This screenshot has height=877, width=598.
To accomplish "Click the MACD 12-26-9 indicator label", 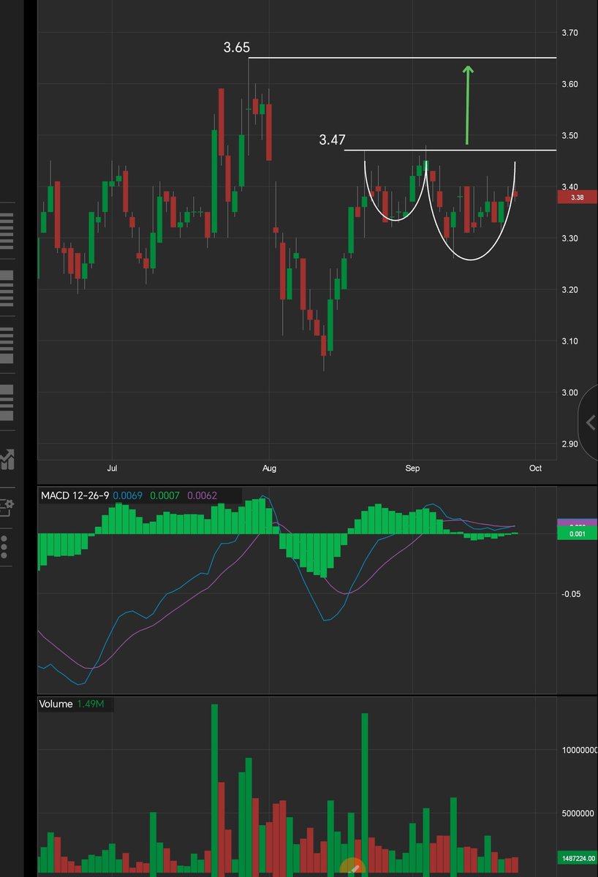I will point(75,496).
